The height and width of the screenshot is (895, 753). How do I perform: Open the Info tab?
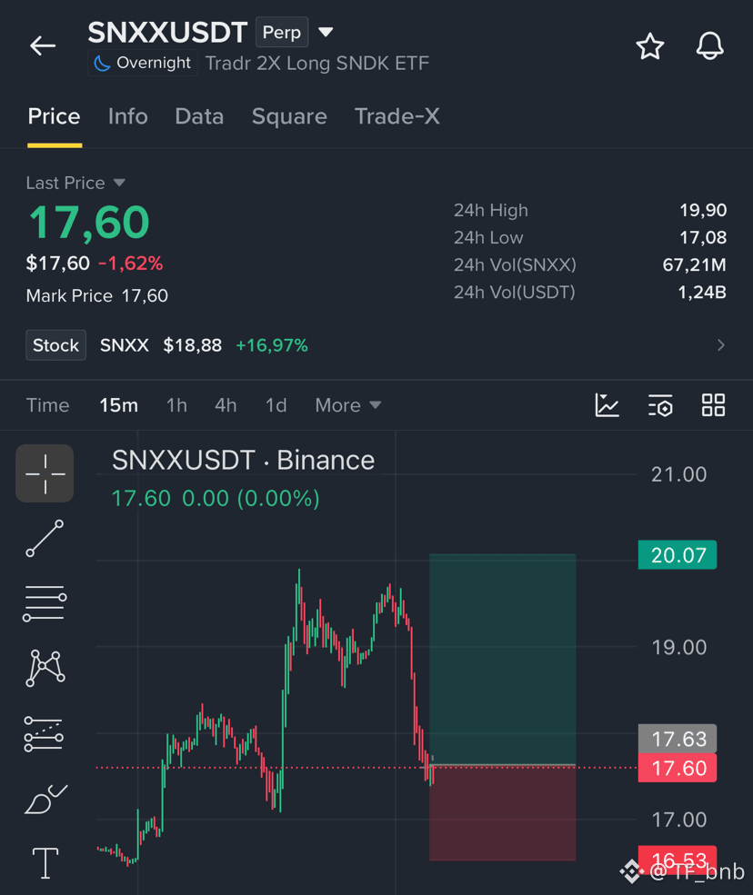click(128, 116)
